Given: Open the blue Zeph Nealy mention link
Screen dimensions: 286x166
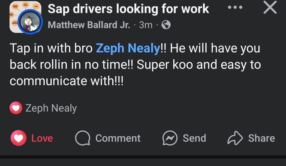Looking at the screenshot, I should (128, 49).
